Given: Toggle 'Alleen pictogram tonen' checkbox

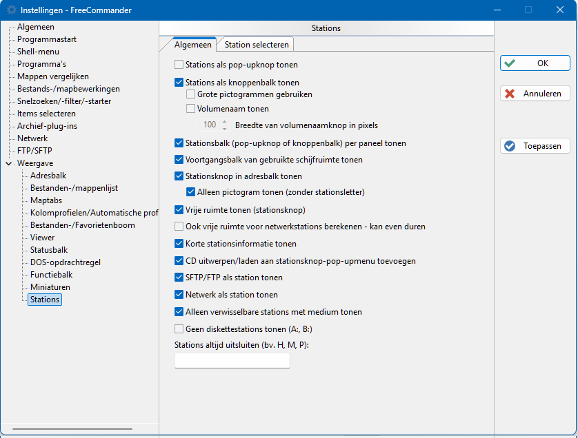Looking at the screenshot, I should click(190, 191).
